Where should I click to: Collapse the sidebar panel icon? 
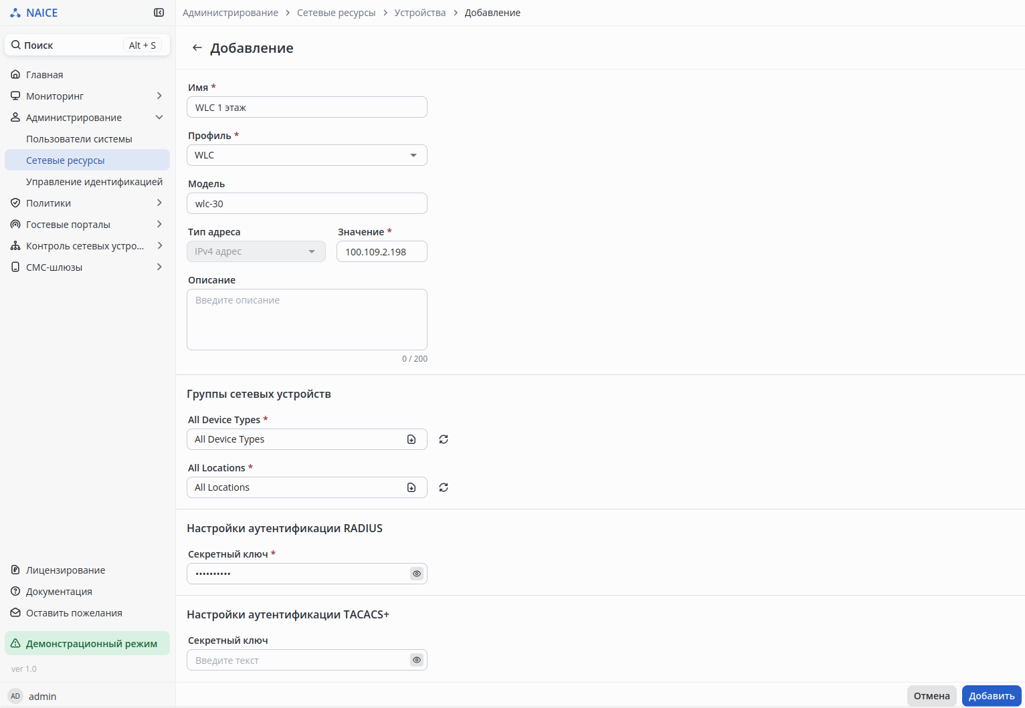[x=159, y=13]
